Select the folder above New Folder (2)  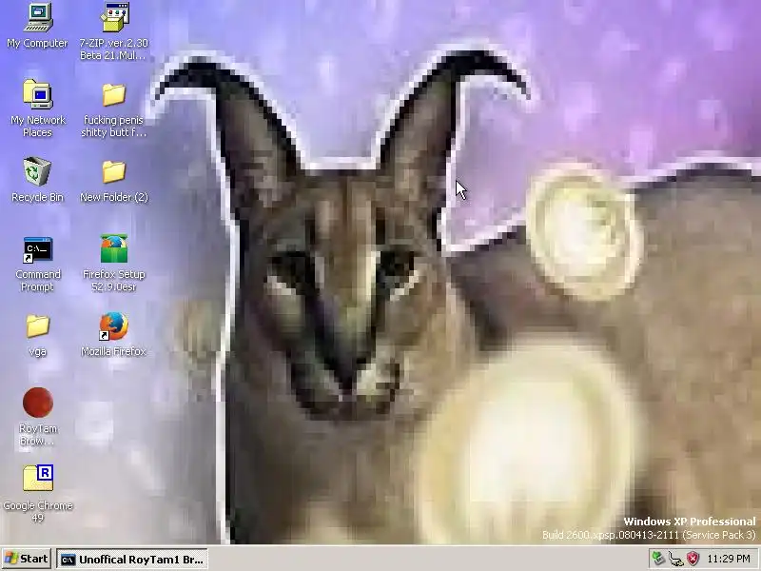[x=113, y=94]
